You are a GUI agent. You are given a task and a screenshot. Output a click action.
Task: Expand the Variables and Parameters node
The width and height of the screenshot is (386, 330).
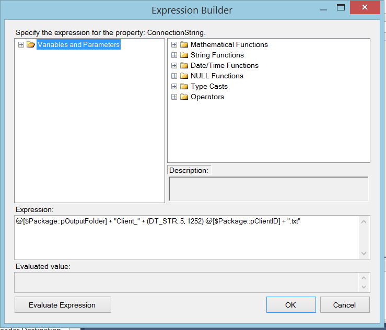pyautogui.click(x=21, y=44)
